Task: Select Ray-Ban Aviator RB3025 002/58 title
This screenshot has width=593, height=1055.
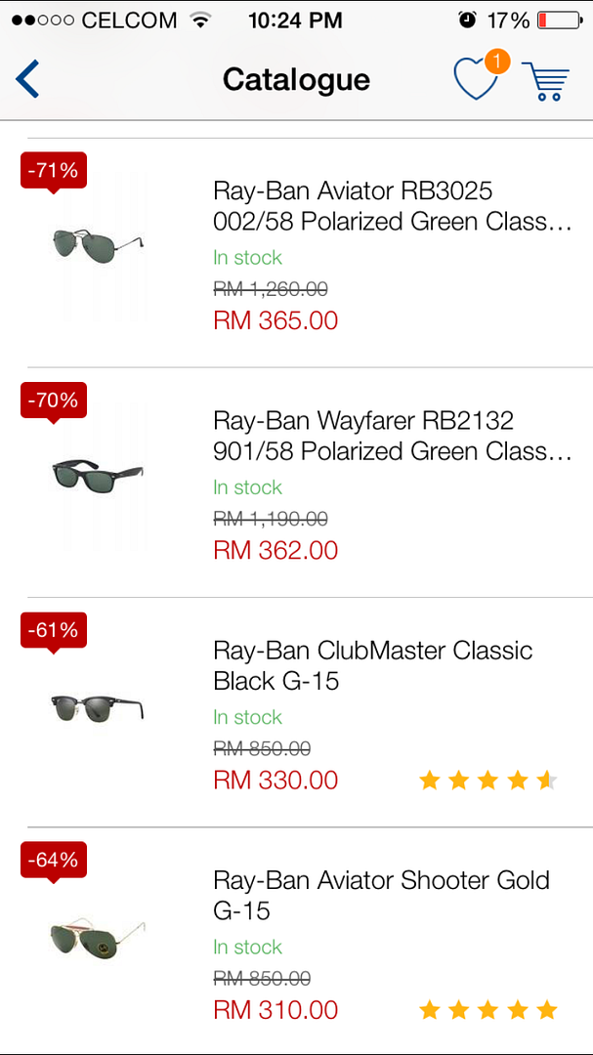Action: tap(392, 206)
